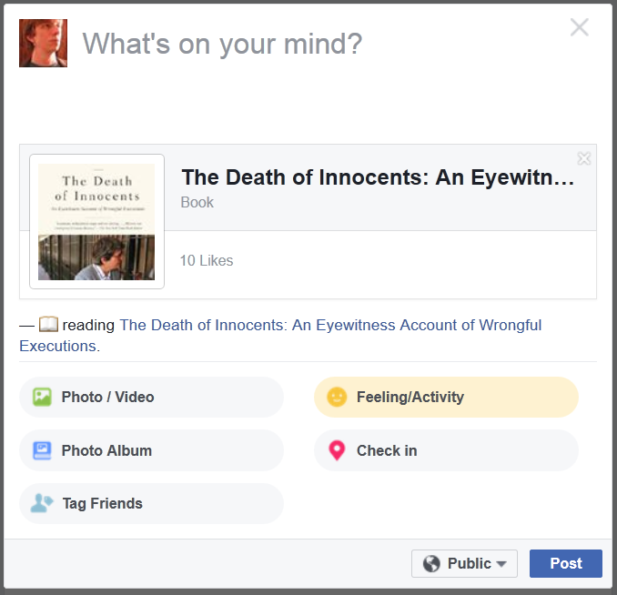Screen dimensions: 617x595
Task: Click the blue Photo Album icon
Action: [x=42, y=450]
